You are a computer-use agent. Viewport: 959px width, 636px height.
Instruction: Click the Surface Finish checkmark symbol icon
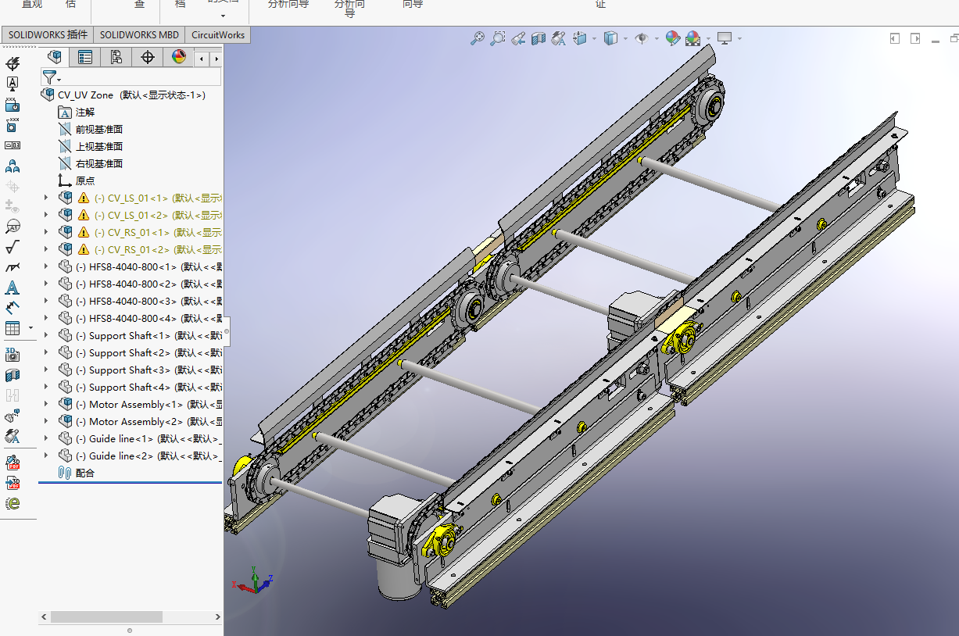(x=12, y=248)
